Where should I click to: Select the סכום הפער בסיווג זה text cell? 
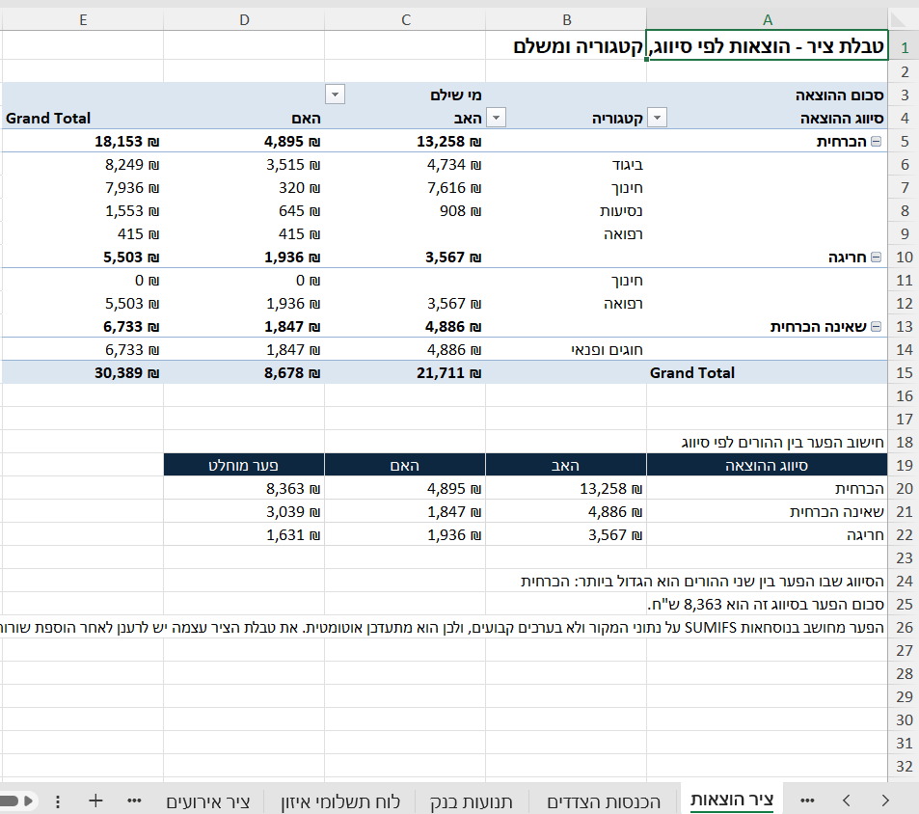(x=767, y=604)
